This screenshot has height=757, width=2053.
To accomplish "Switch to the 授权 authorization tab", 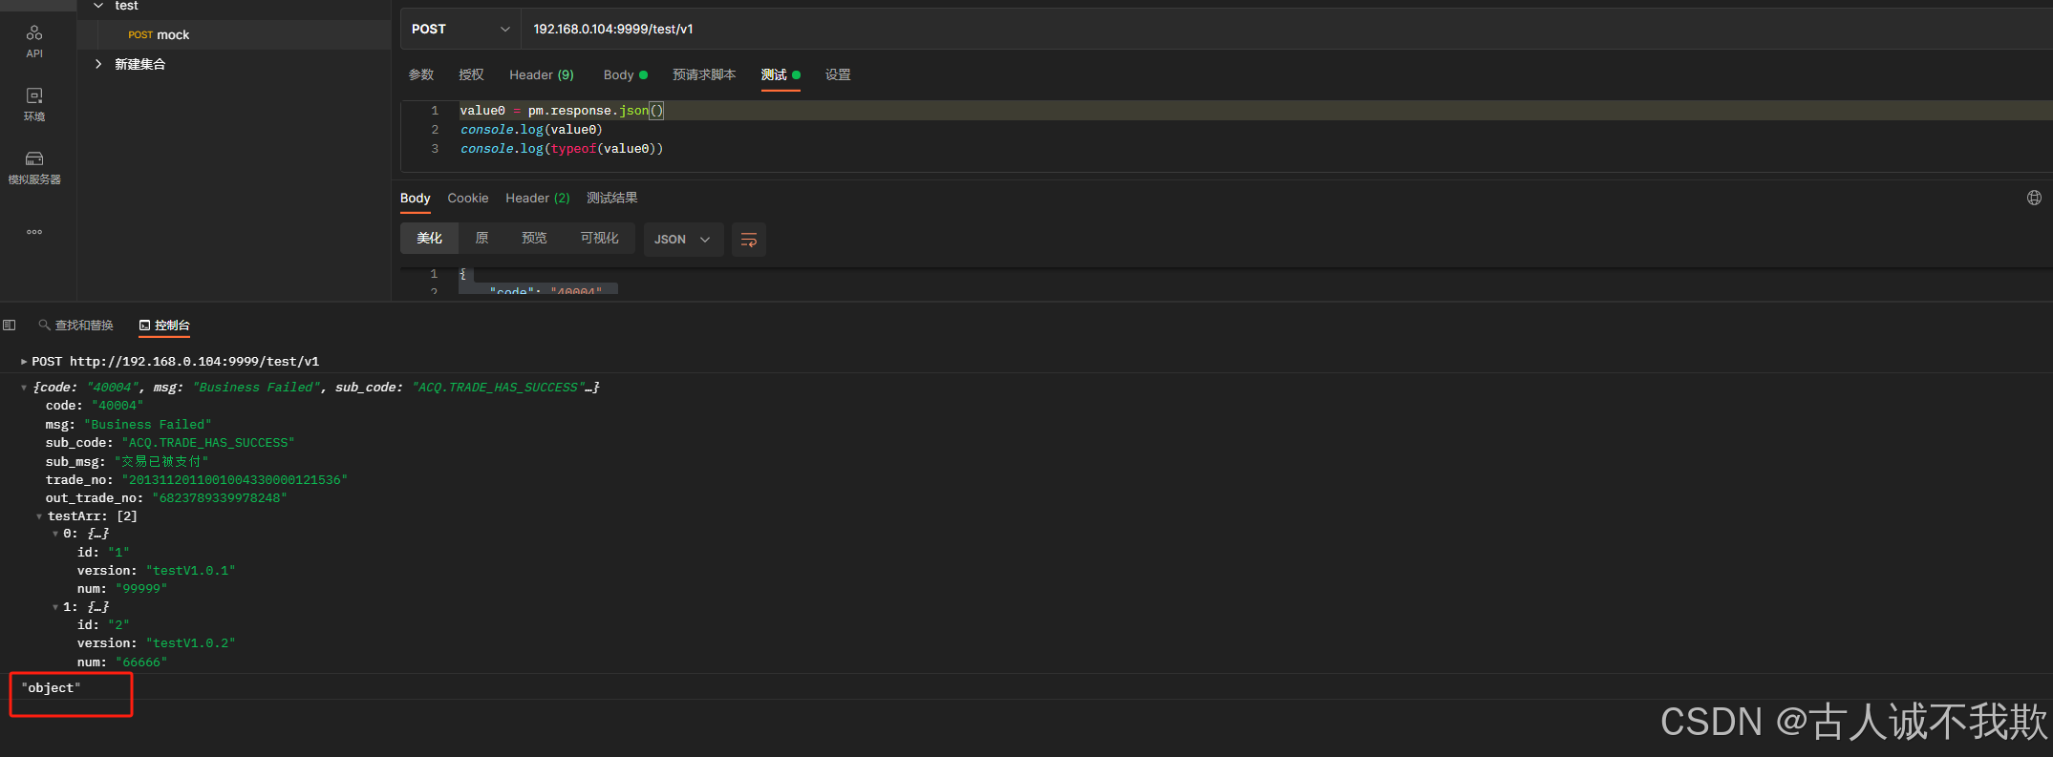I will tap(471, 75).
